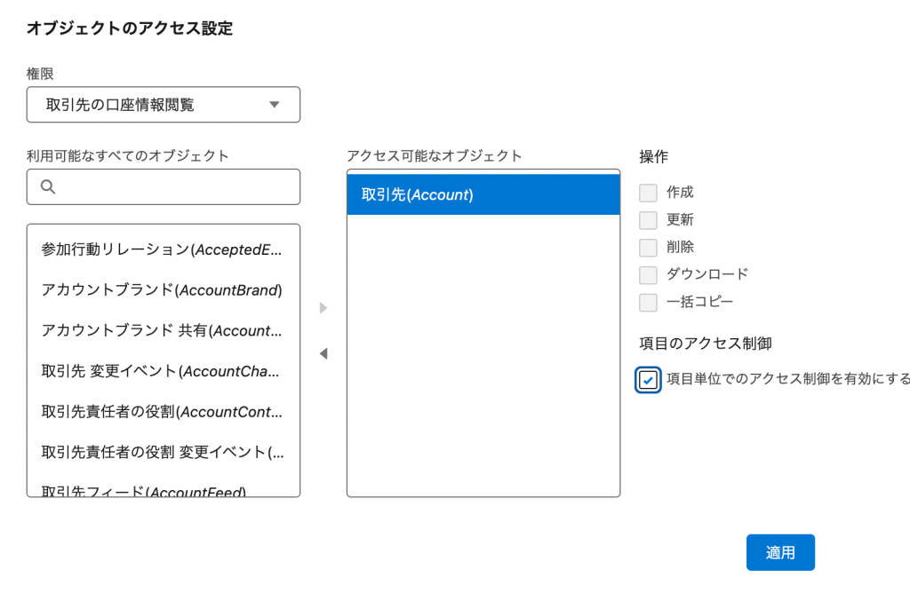Enable the 更新 checkbox
This screenshot has width=910, height=609.
pyautogui.click(x=648, y=220)
